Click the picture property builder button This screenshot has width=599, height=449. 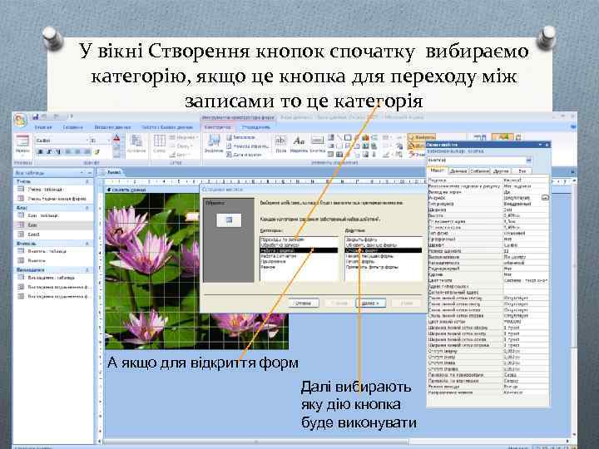(x=545, y=198)
